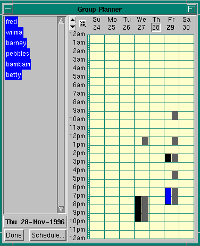Click the gray block on Friday at 4pm

coord(175,175)
